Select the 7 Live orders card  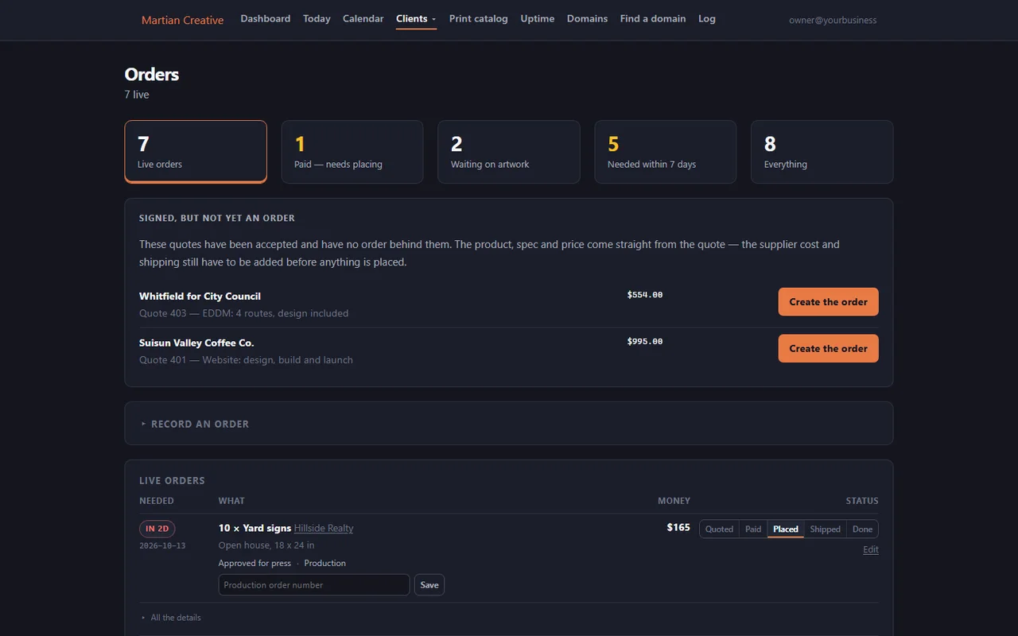[196, 152]
